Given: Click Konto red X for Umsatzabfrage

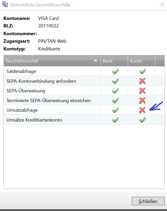Looking at the screenshot, I should [x=142, y=110].
